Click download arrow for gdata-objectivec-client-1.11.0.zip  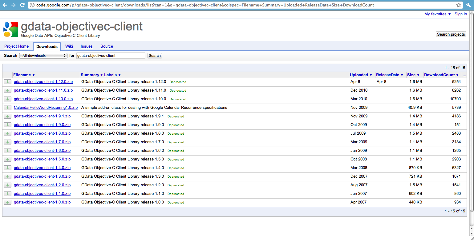point(8,90)
